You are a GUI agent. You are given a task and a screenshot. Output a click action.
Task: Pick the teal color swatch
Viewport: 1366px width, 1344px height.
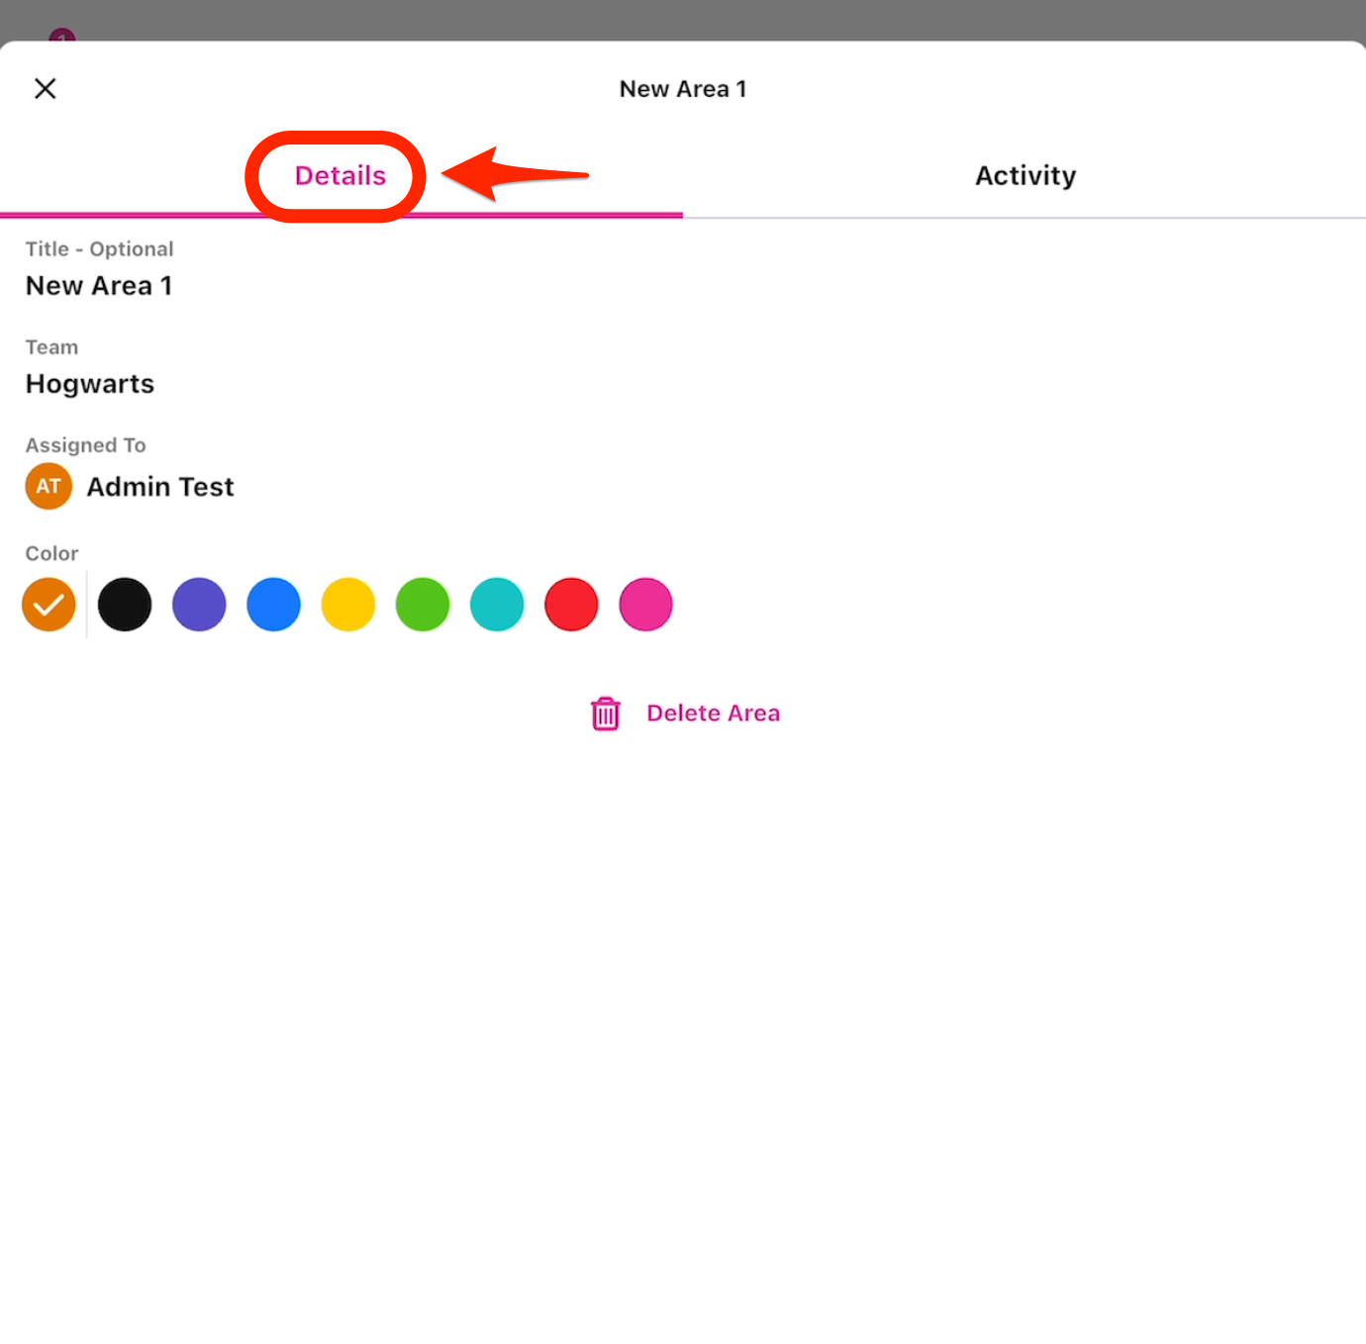point(497,605)
